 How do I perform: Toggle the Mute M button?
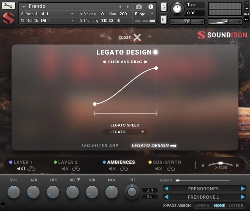point(164,20)
